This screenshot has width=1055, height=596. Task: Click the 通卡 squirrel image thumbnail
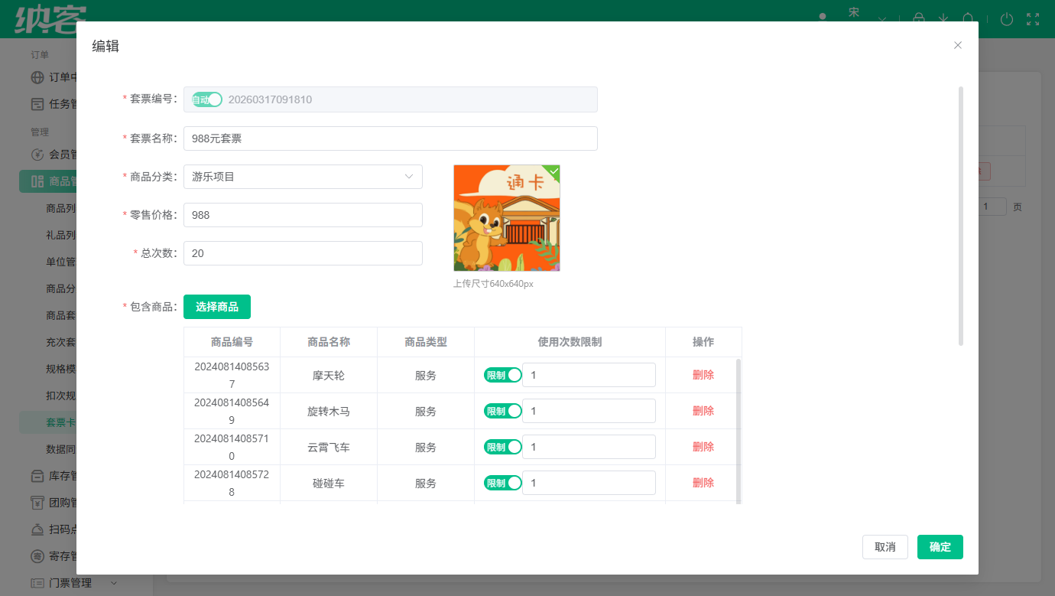pyautogui.click(x=507, y=218)
